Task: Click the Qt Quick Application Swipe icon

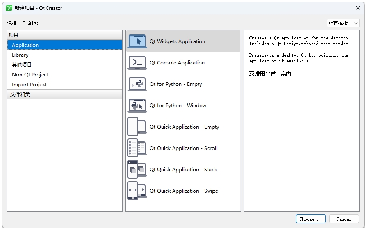Action: pos(137,191)
